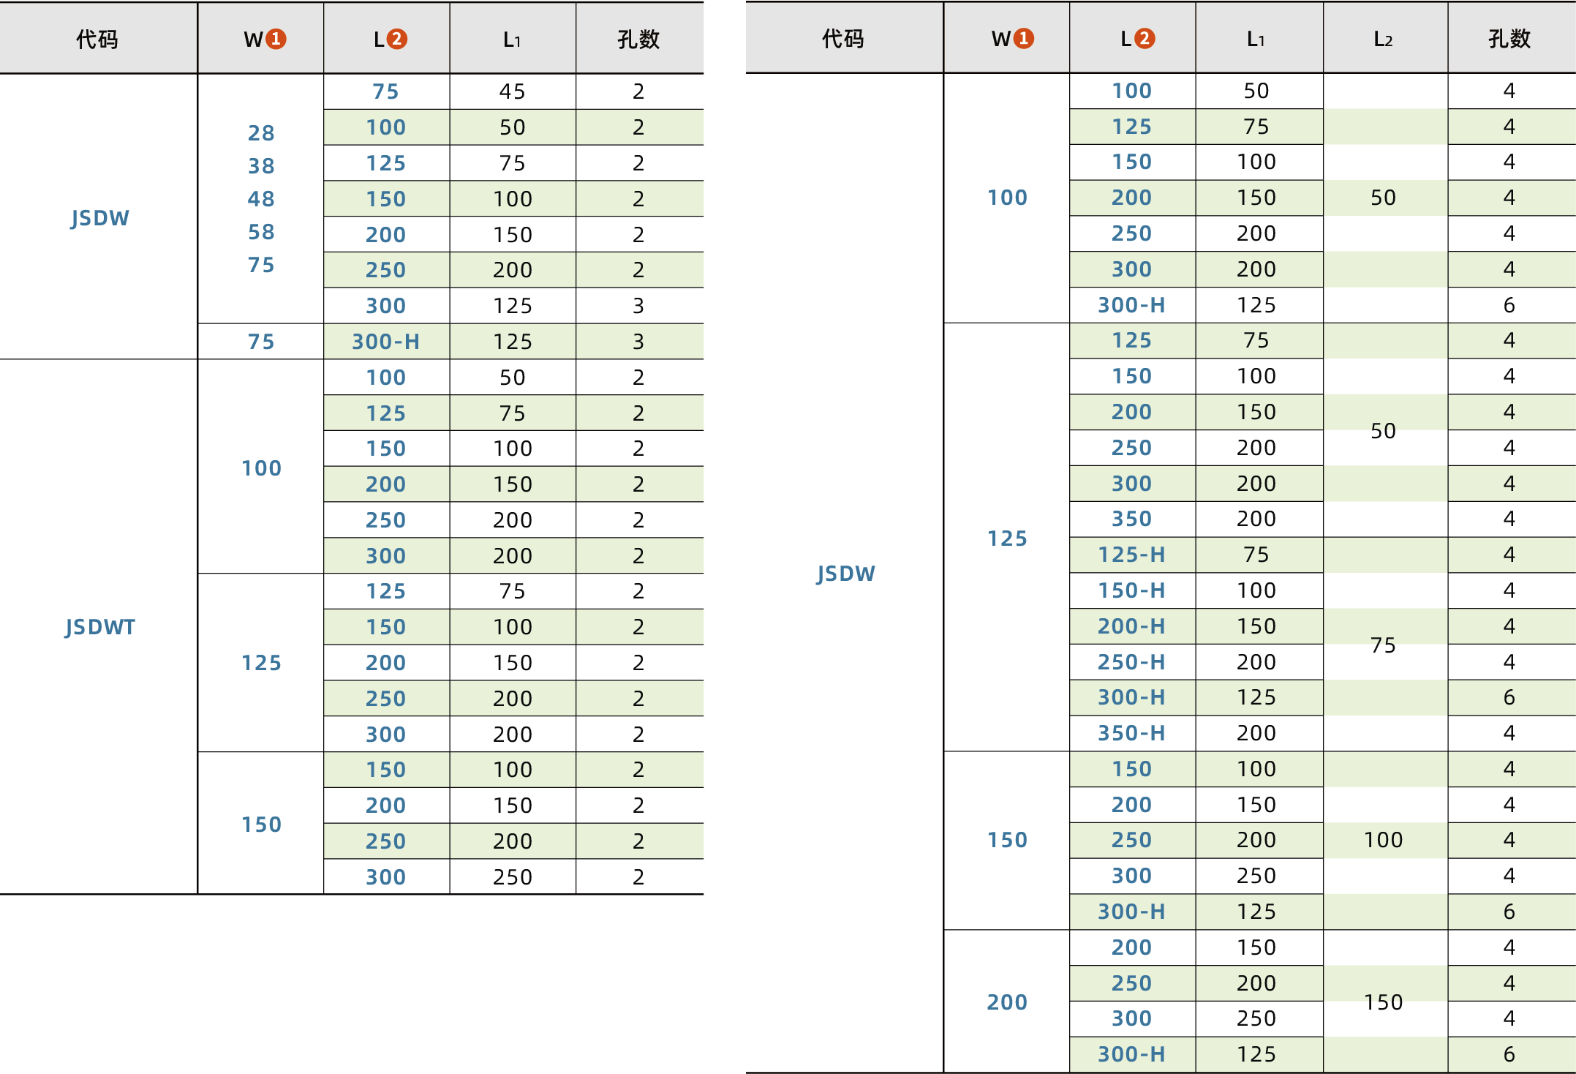1576x1074 pixels.
Task: Select the L1 value 45 cell
Action: pos(512,91)
